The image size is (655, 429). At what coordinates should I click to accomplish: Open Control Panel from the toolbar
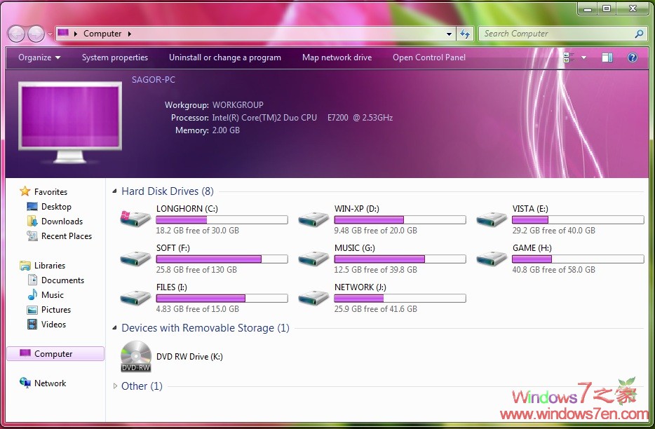(x=428, y=57)
